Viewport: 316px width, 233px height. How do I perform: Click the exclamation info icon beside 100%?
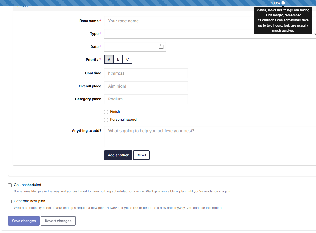283,3
